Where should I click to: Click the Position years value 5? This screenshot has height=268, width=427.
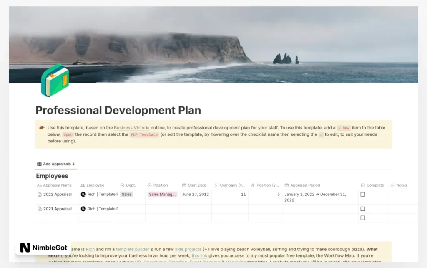(x=278, y=195)
